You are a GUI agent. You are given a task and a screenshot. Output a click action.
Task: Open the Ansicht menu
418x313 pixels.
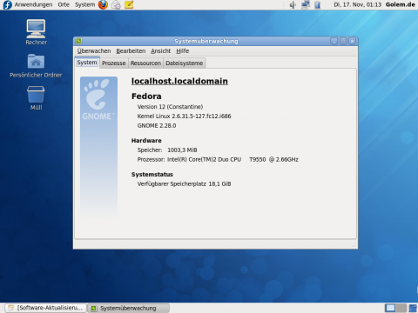pos(161,51)
